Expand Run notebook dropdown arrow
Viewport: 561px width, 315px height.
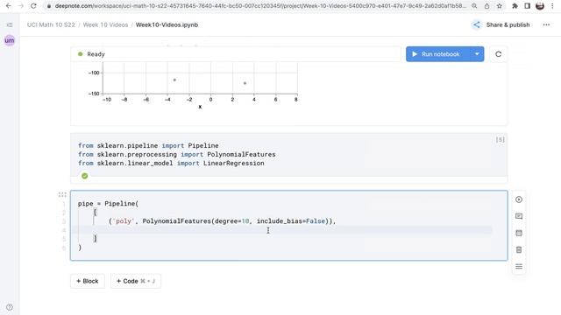(x=477, y=54)
